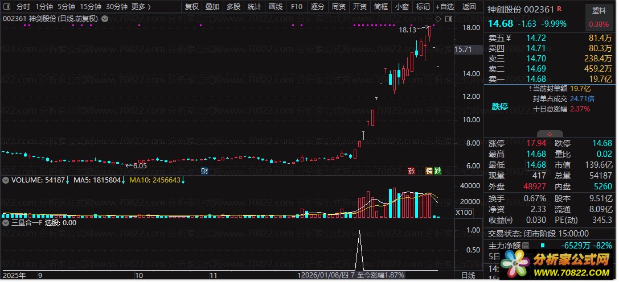Open the 主力净额 detail list icon
Image resolution: width=619 pixels, height=282 pixels.
[525, 246]
